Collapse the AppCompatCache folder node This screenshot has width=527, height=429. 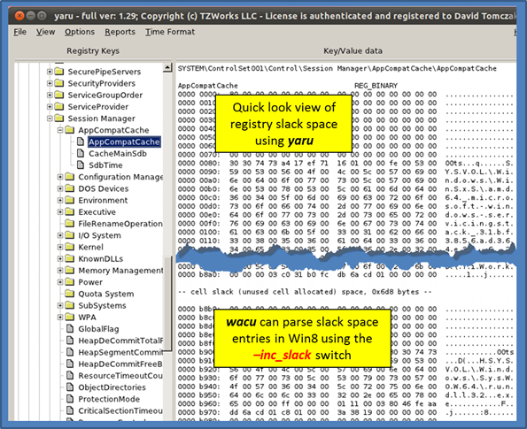pos(60,130)
